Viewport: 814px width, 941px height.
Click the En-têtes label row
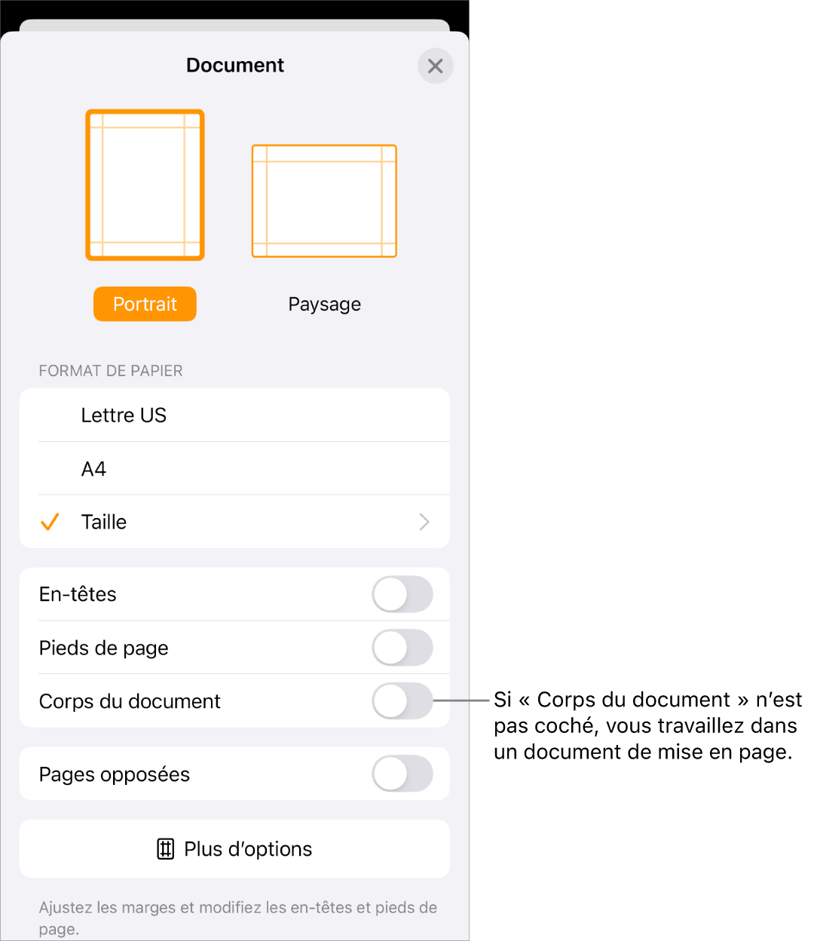click(234, 594)
